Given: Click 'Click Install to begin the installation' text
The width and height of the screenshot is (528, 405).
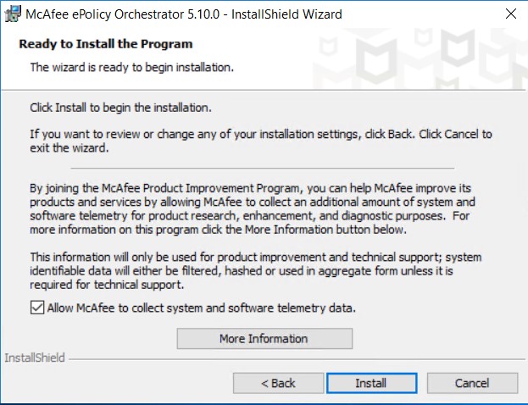Looking at the screenshot, I should pos(121,108).
